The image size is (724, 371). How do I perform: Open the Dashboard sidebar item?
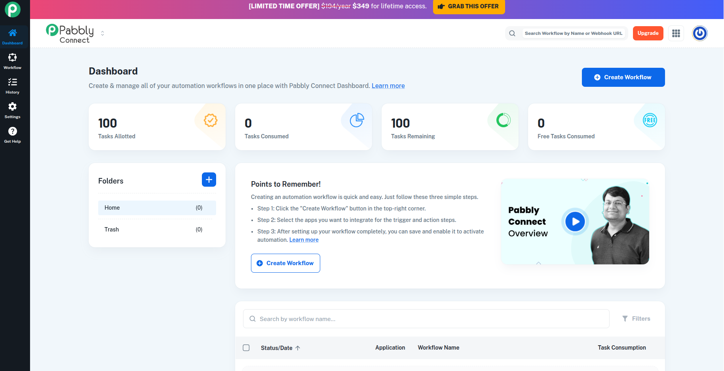tap(13, 36)
